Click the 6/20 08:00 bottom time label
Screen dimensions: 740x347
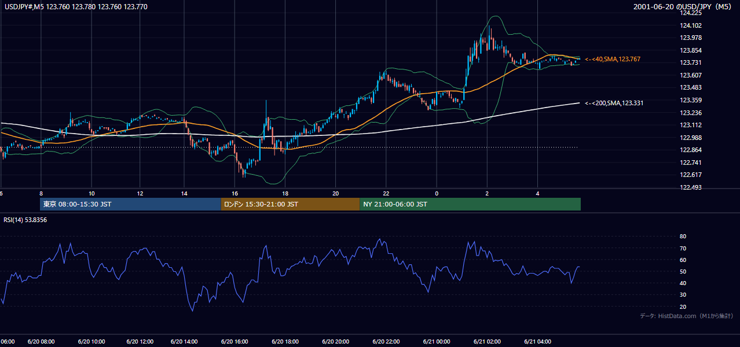[x=41, y=342]
